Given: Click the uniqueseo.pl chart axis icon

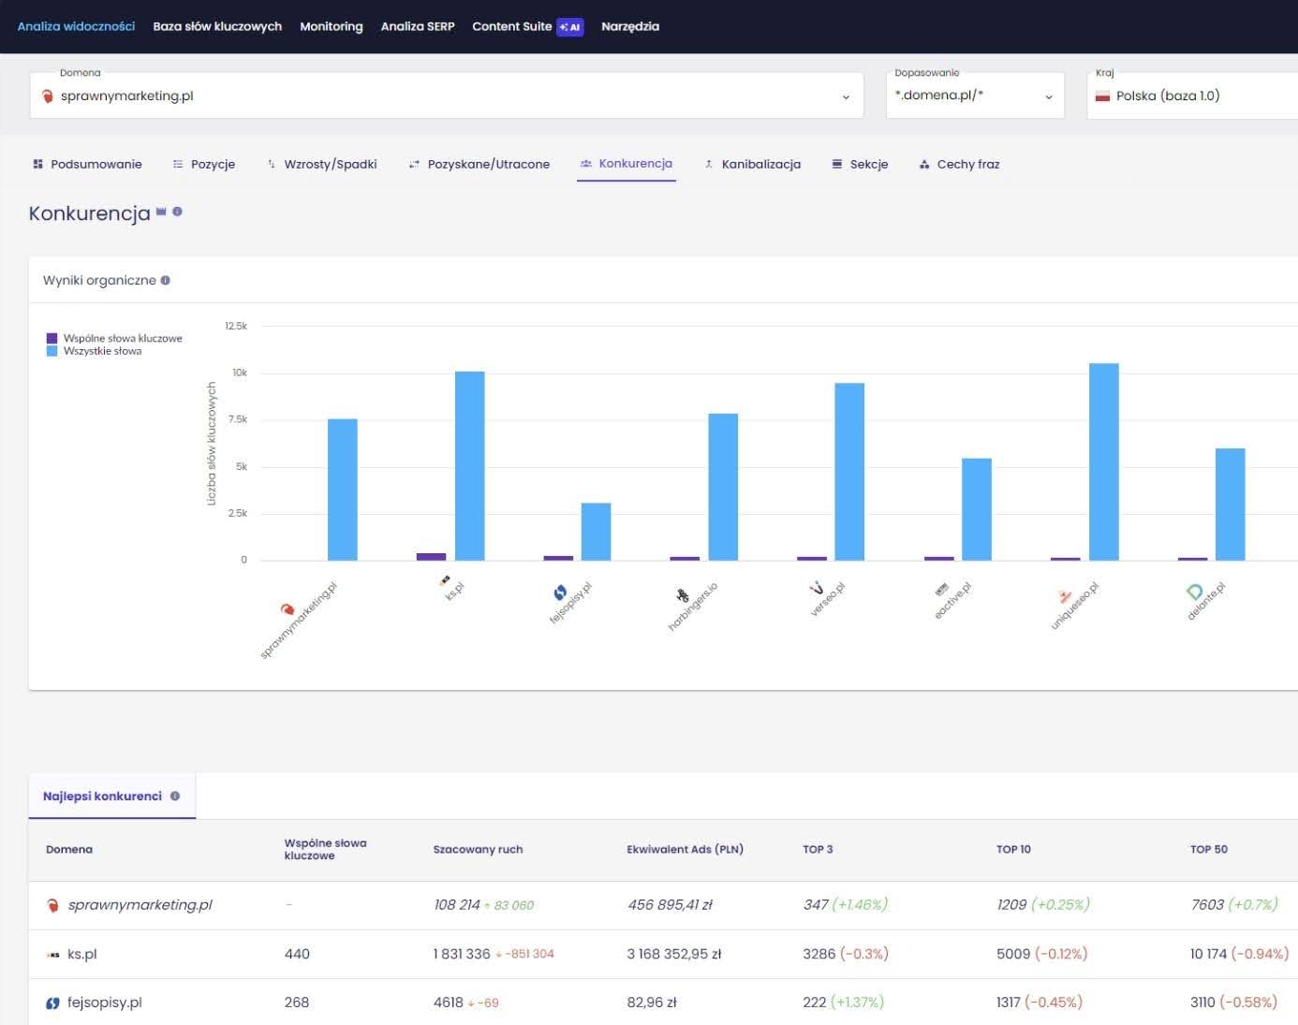Looking at the screenshot, I should click(x=1065, y=596).
